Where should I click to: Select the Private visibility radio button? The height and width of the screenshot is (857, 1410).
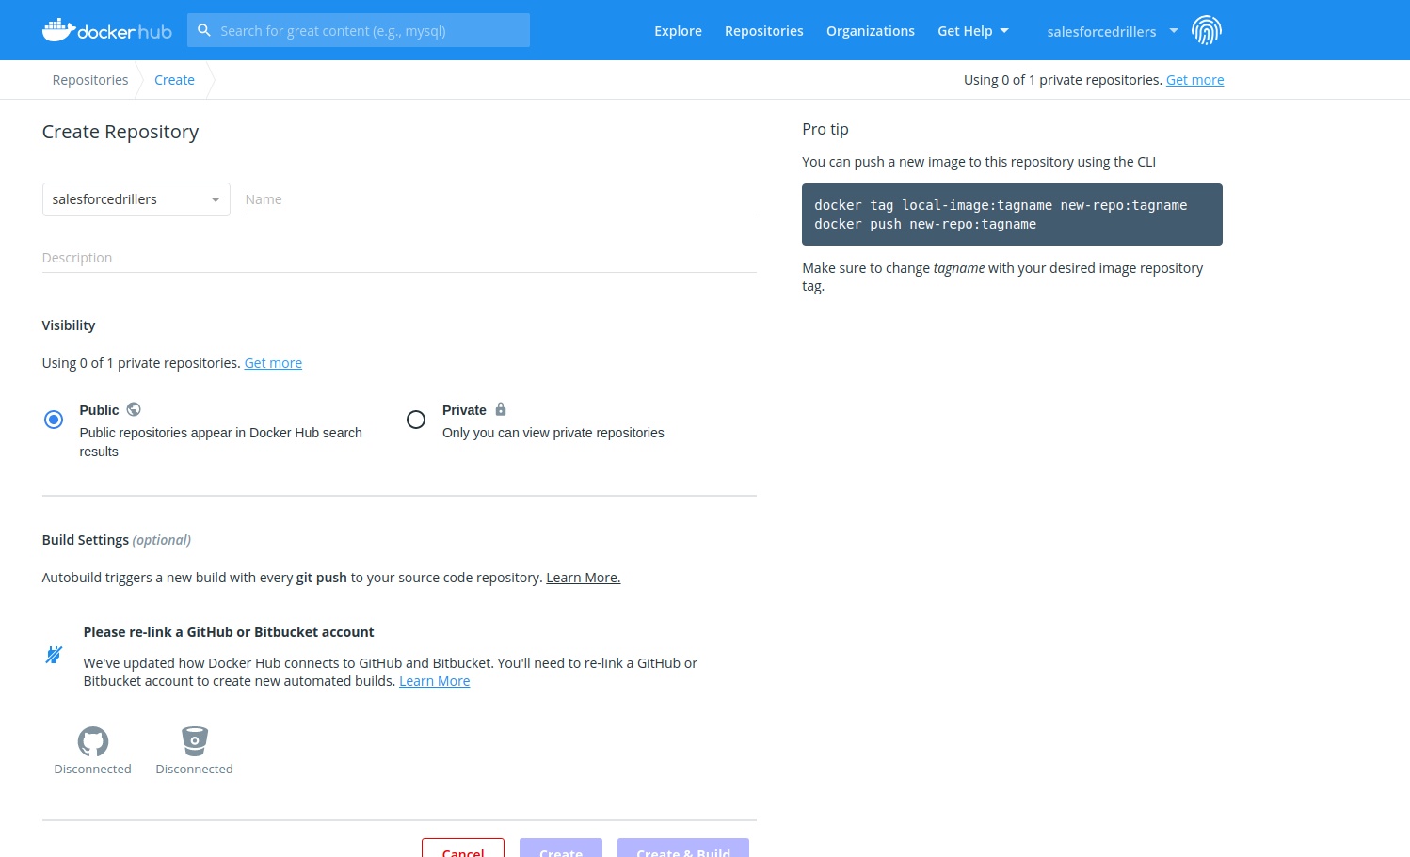click(416, 420)
